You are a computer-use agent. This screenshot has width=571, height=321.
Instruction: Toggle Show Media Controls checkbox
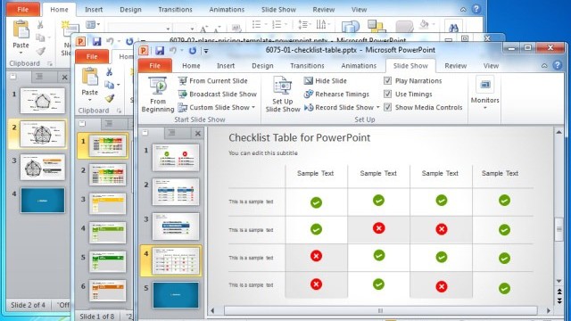pos(388,107)
